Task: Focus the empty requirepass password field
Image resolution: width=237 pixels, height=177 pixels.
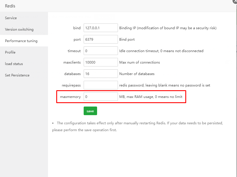Action: click(101, 85)
